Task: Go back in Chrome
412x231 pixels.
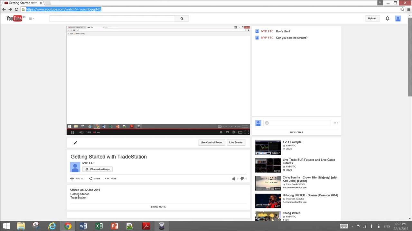Action: point(4,9)
